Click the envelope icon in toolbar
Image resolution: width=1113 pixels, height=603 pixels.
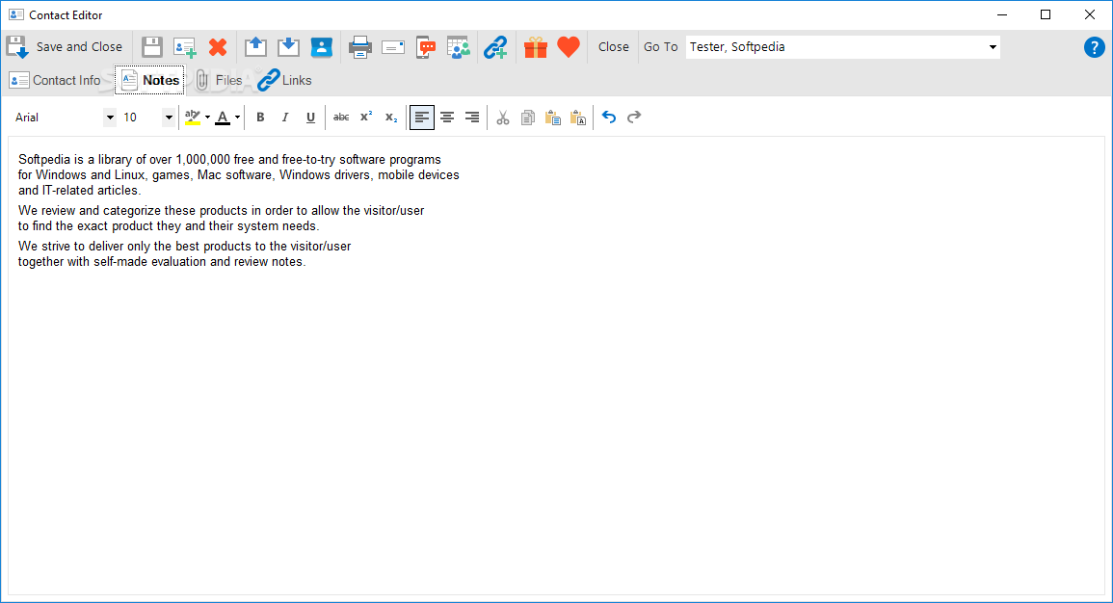(x=392, y=47)
